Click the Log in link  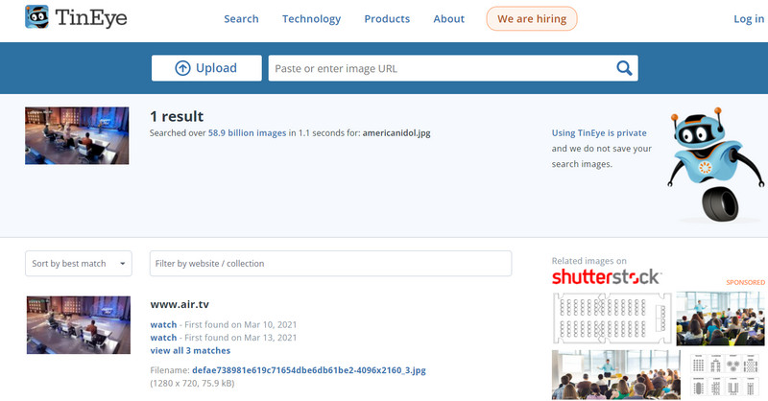click(x=749, y=19)
